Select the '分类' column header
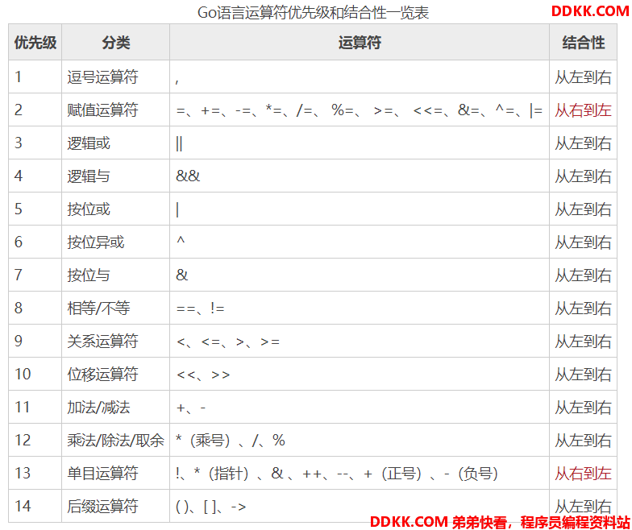The width and height of the screenshot is (632, 530). (x=116, y=42)
